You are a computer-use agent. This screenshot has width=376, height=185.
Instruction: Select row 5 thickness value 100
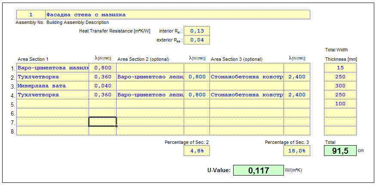click(x=340, y=104)
